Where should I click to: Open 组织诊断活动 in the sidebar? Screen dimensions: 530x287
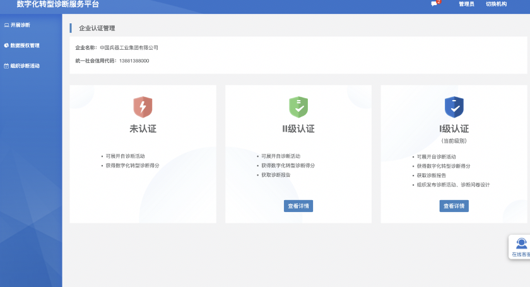click(x=25, y=65)
